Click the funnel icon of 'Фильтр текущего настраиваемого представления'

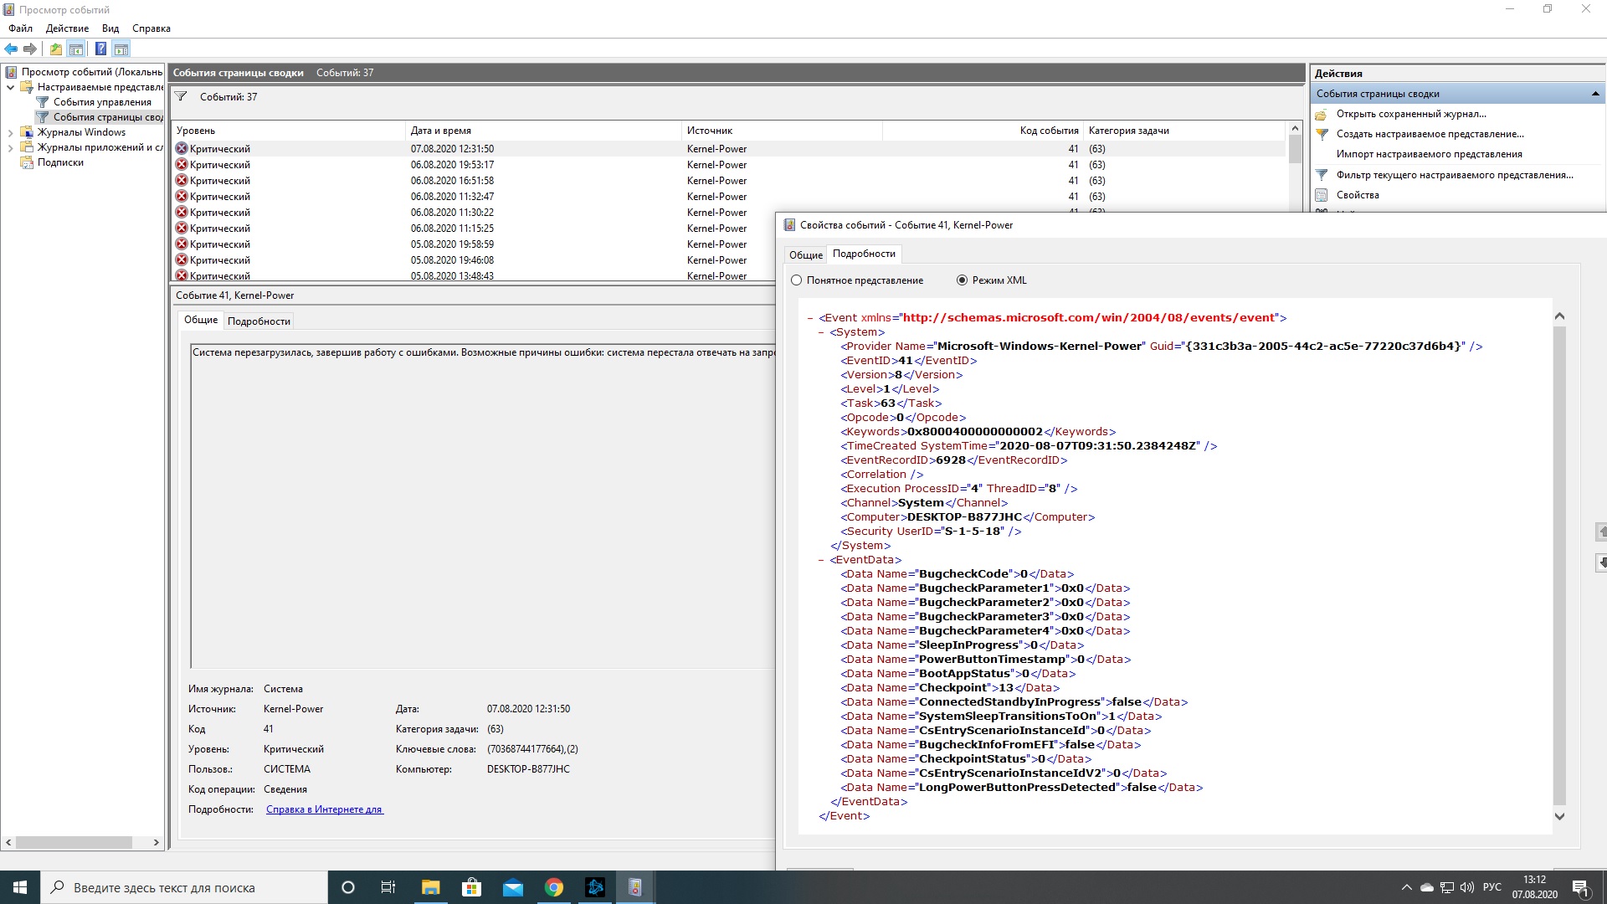1322,175
